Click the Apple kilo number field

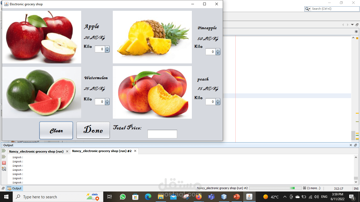tap(100, 49)
